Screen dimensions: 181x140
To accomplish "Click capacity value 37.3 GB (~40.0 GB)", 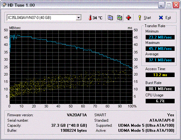I will (69, 125).
